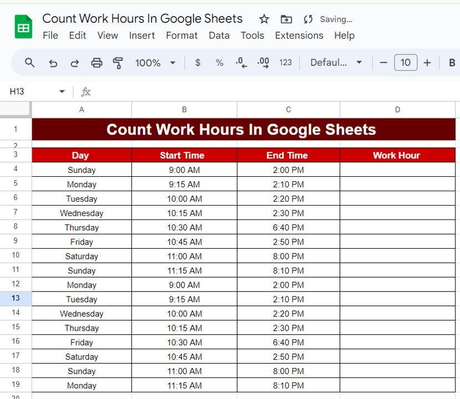Open the Extensions menu
This screenshot has width=460, height=399.
tap(299, 35)
